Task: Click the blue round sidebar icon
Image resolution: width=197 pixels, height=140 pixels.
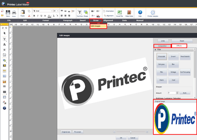Action: (5, 108)
